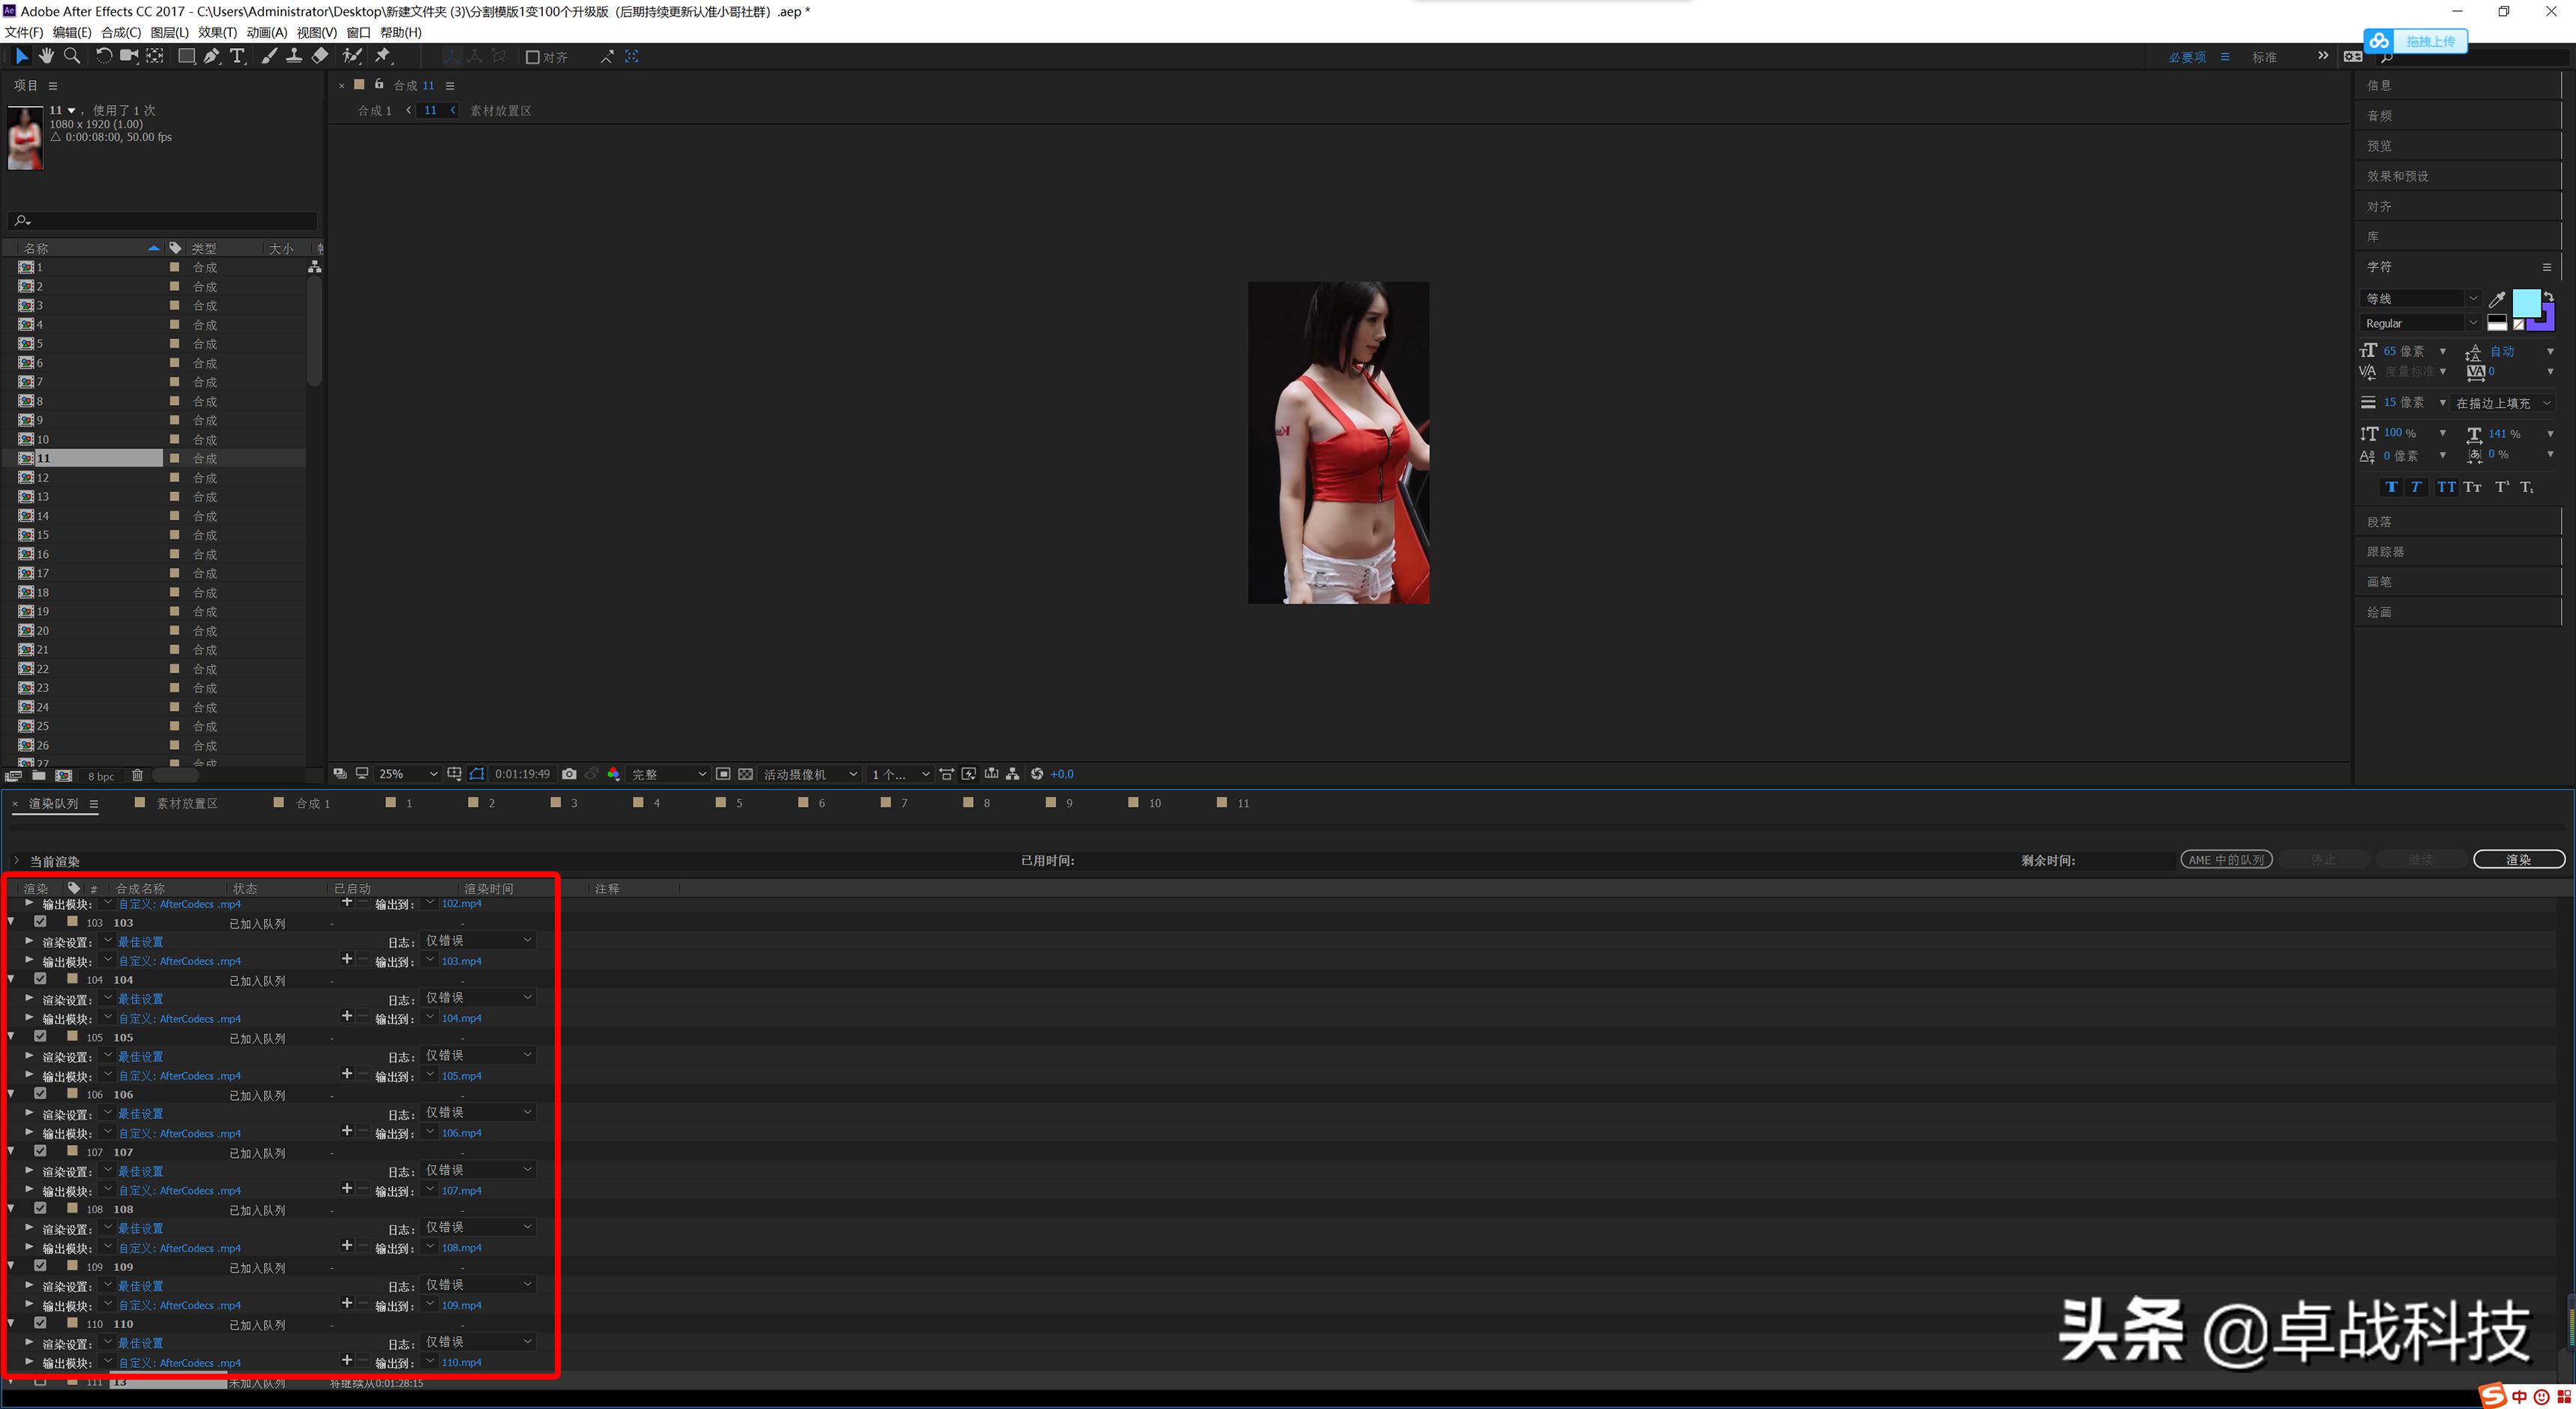Toggle checkbox for render item 105
Viewport: 2576px width, 1409px height.
(42, 1038)
